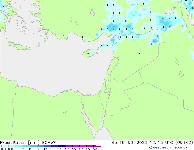
Task: Click legend scale label '25'
Action: pos(59,149)
